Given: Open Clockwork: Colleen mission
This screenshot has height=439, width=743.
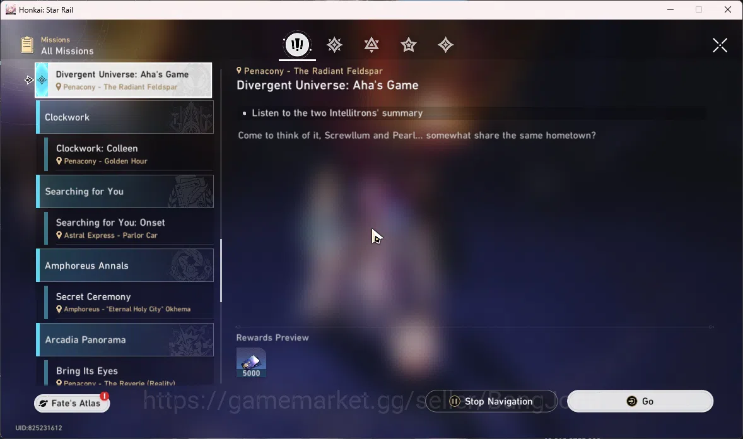Looking at the screenshot, I should pos(129,154).
